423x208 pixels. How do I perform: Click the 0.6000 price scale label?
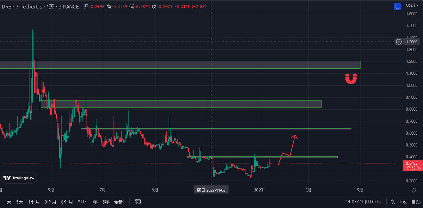(412, 133)
